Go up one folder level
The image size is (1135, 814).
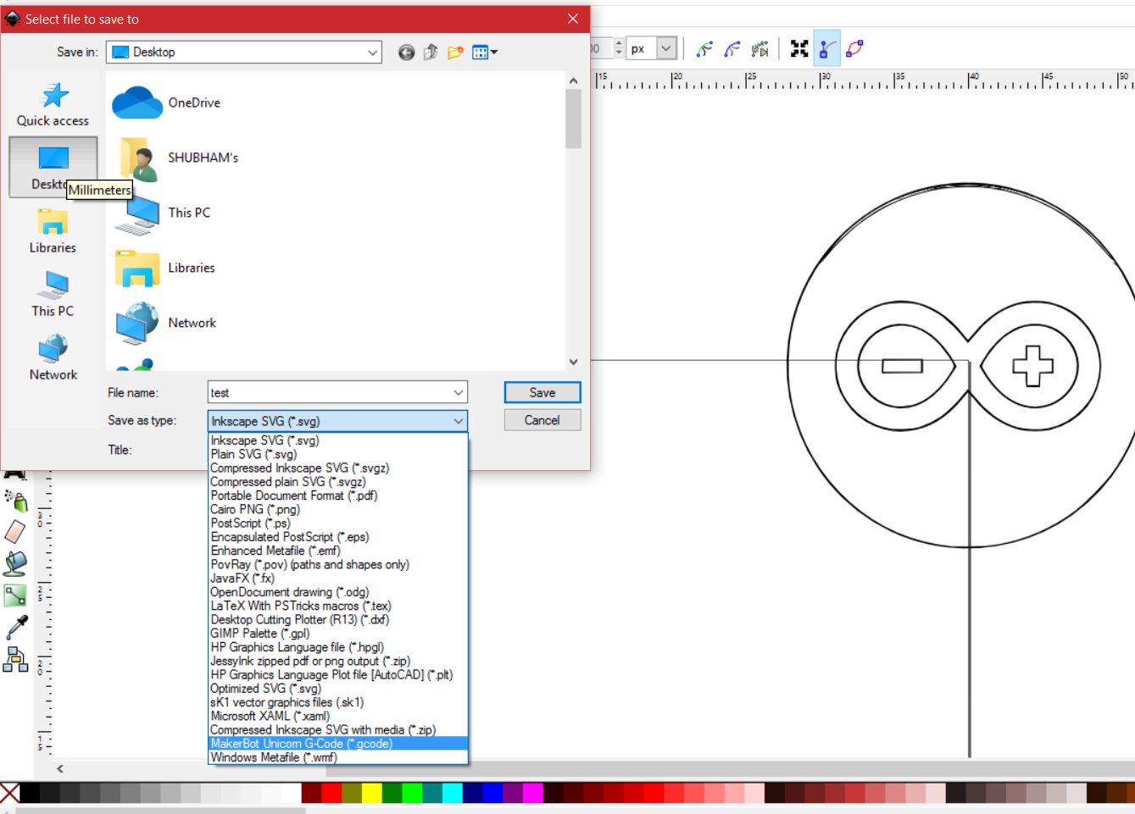coord(431,53)
